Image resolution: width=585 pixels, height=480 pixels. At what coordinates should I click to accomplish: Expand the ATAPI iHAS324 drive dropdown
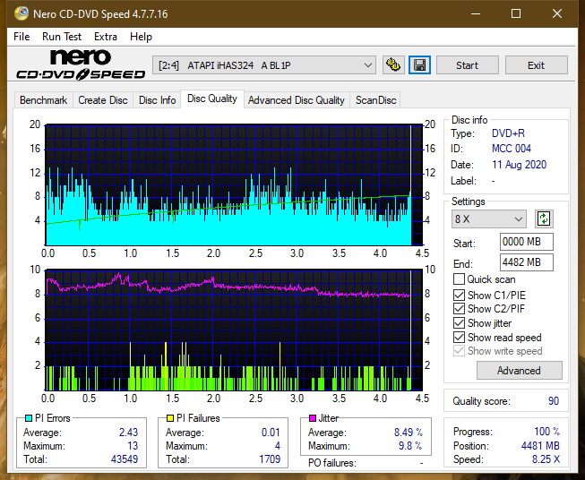pyautogui.click(x=264, y=65)
